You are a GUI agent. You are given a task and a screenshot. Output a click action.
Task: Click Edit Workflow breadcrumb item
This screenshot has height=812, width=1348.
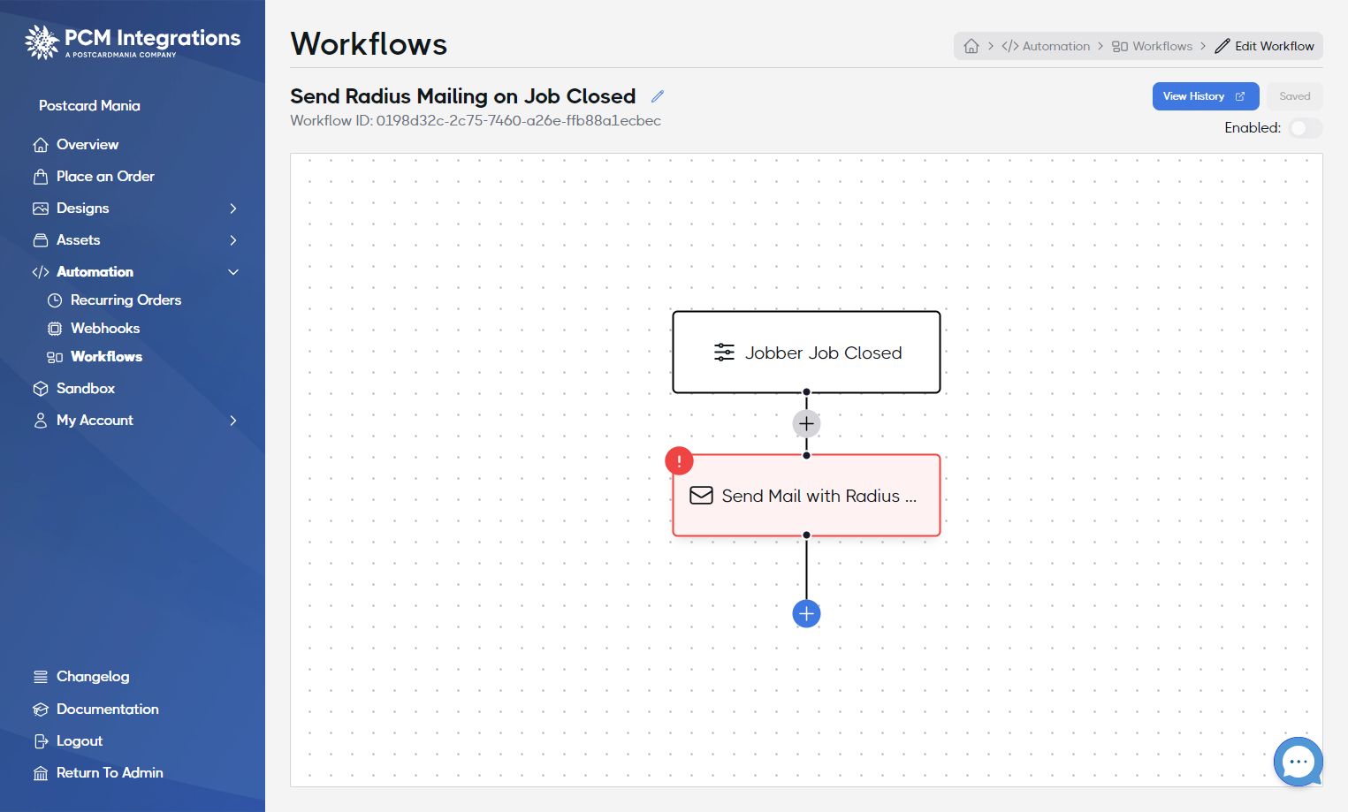[1265, 46]
